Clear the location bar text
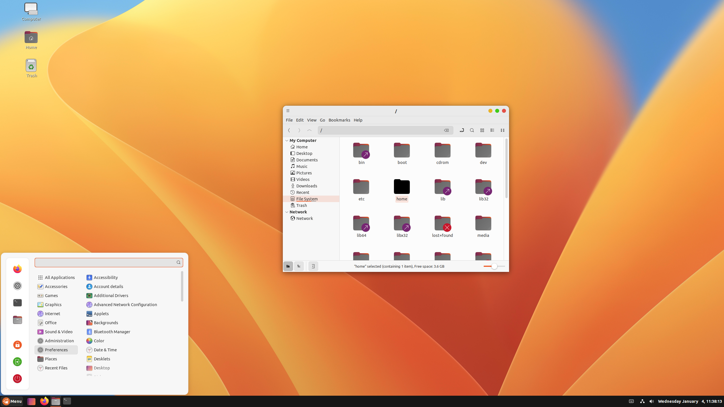The image size is (724, 407). 446,130
